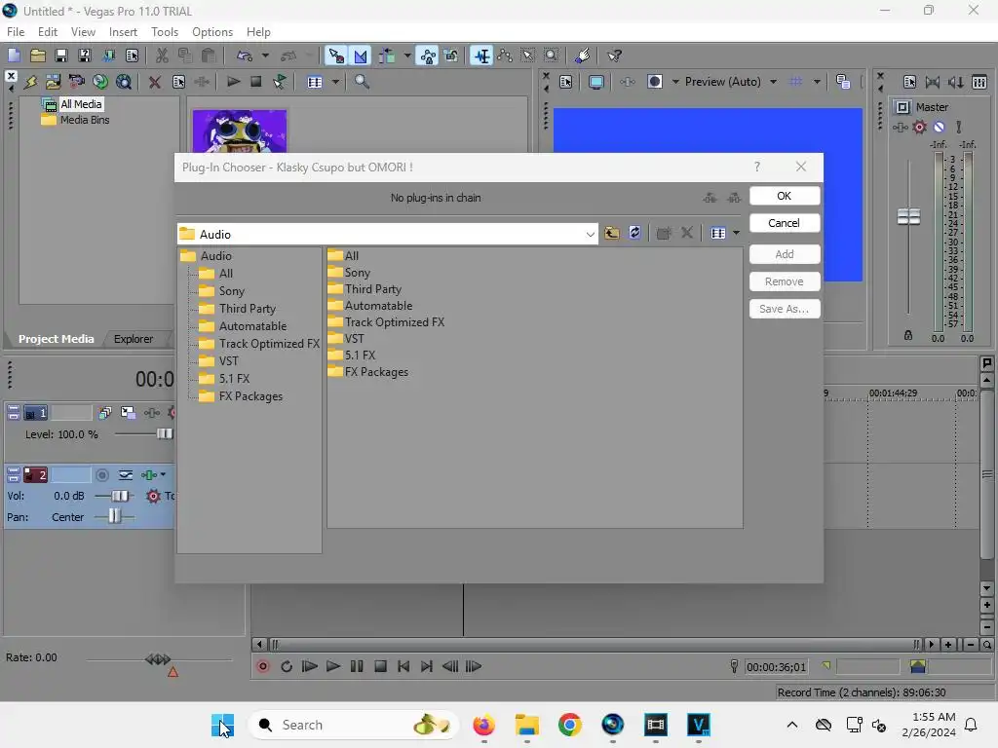998x748 pixels.
Task: Toggle Lock fader channels in Master
Action: coord(908,335)
